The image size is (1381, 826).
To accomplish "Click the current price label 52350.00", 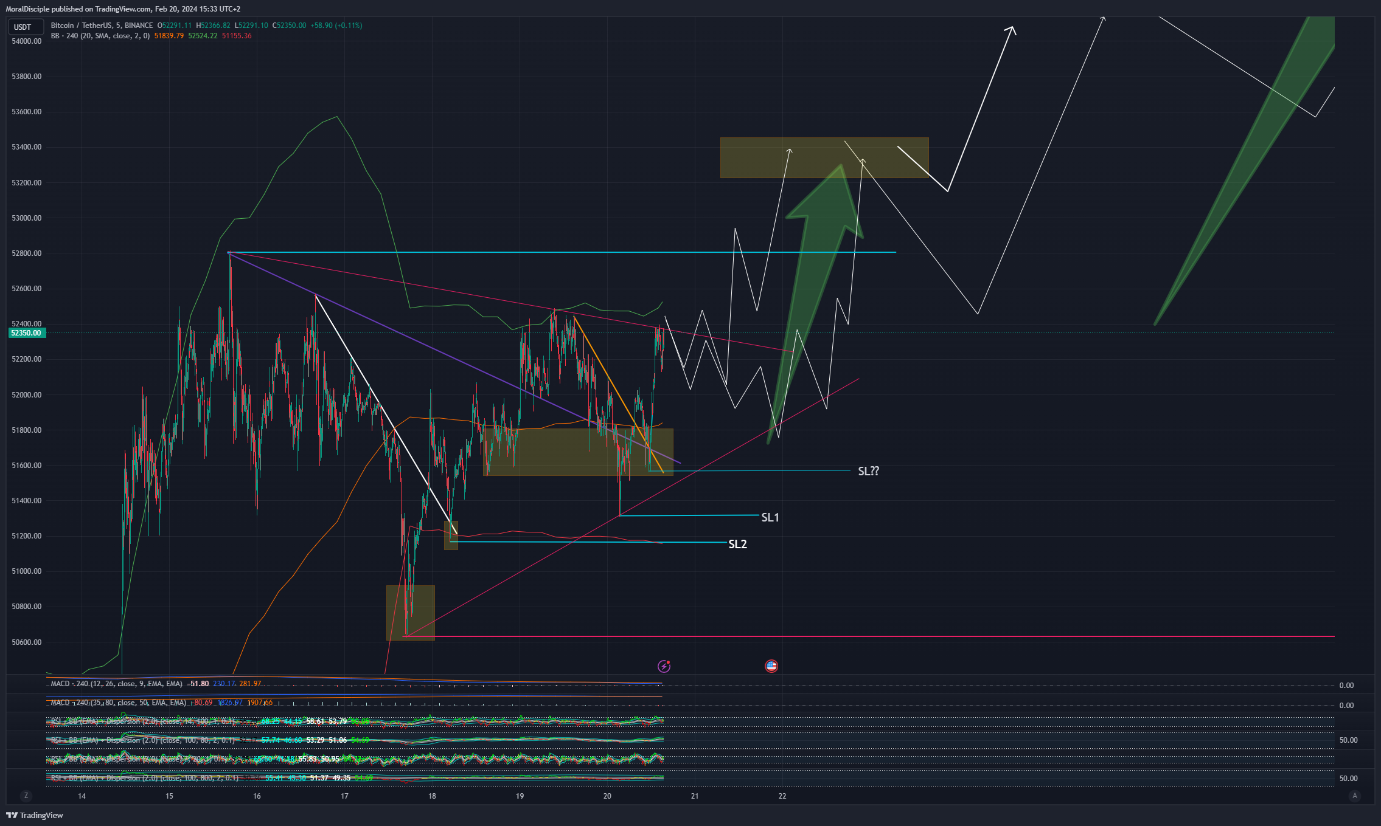I will coord(27,333).
